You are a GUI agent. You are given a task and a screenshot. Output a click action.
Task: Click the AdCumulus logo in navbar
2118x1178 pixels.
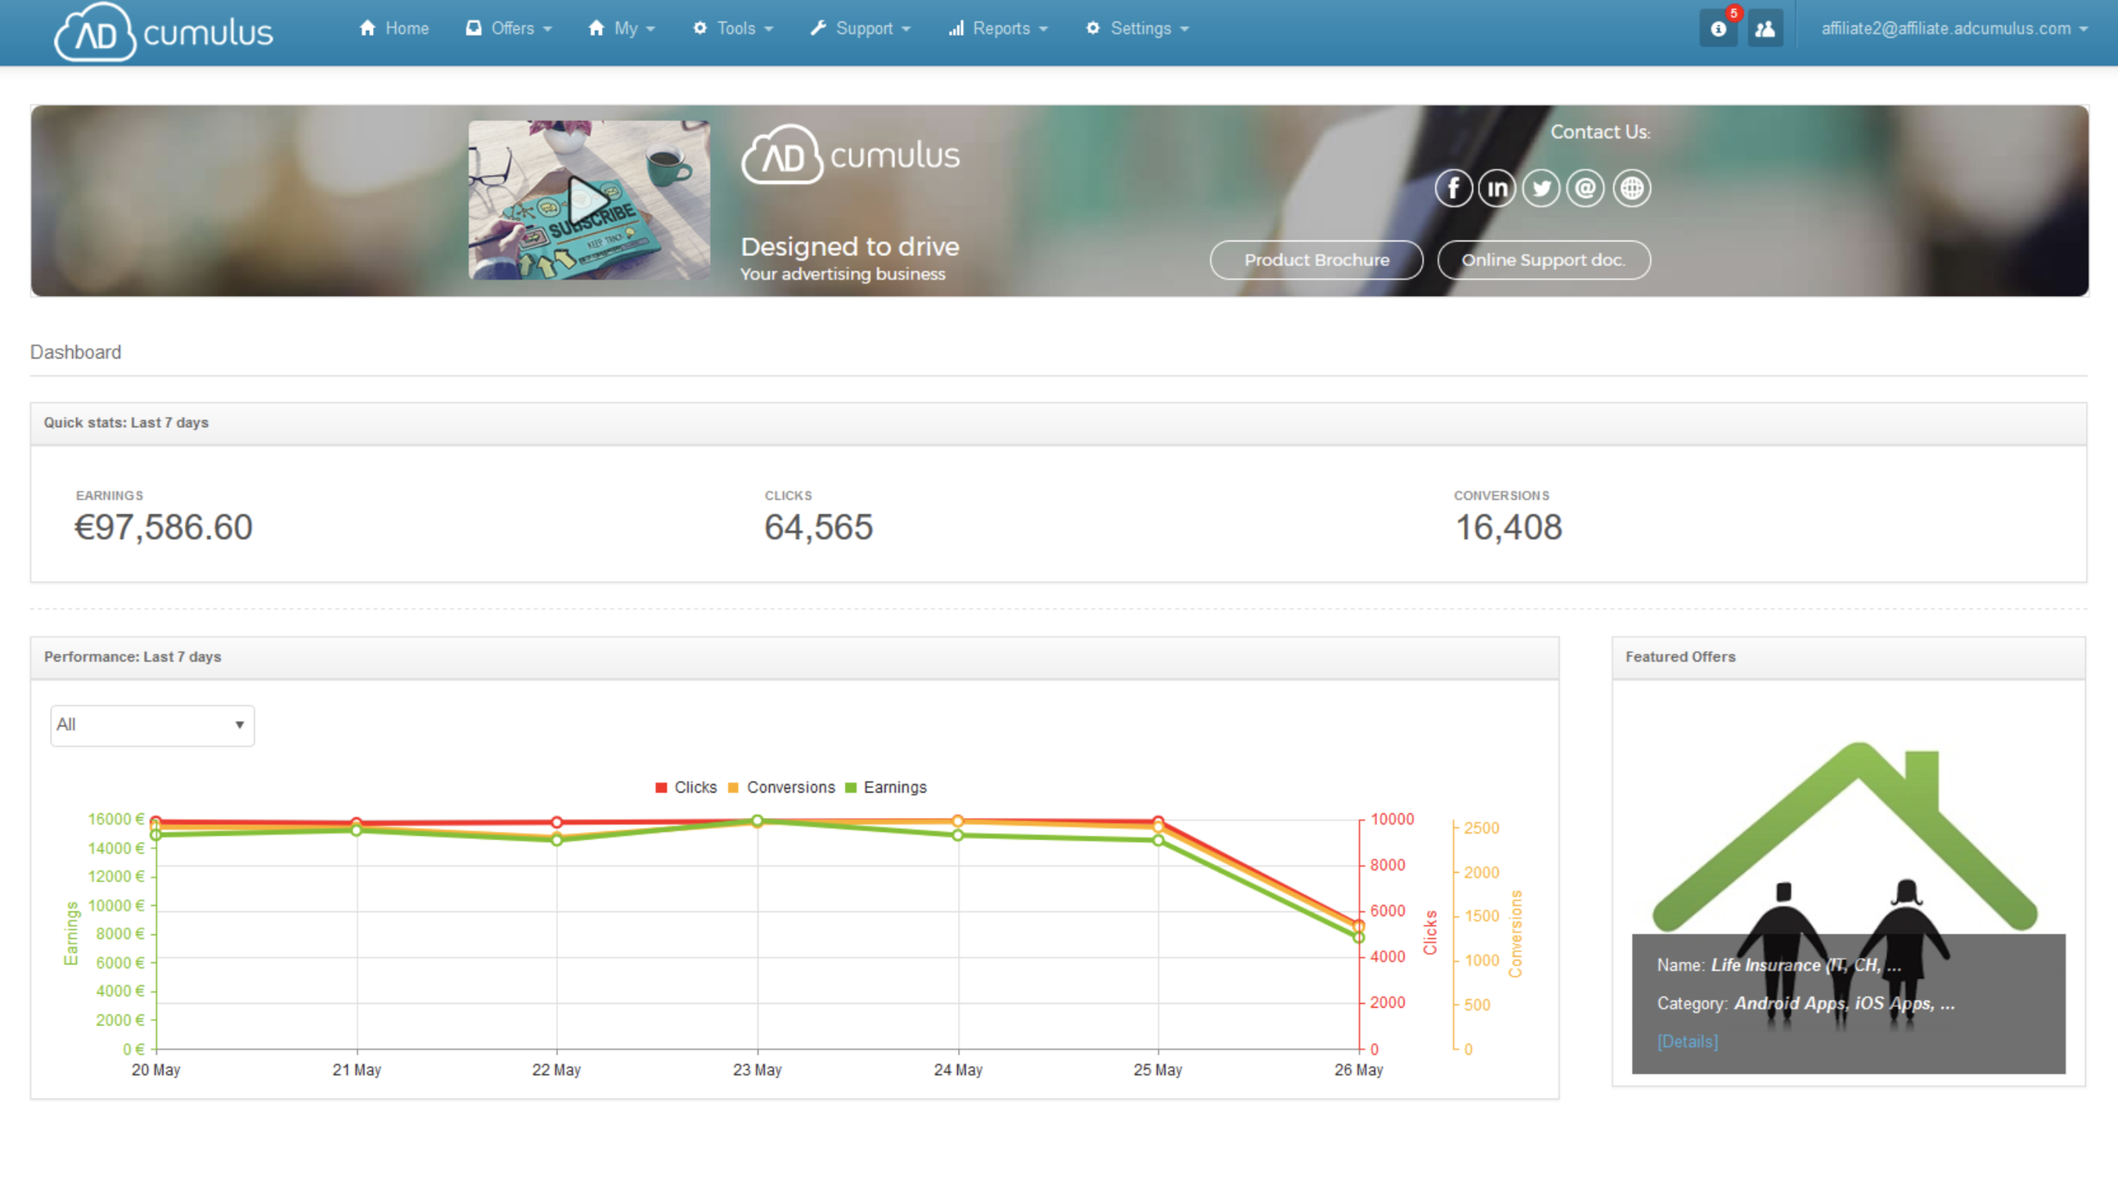click(x=163, y=31)
